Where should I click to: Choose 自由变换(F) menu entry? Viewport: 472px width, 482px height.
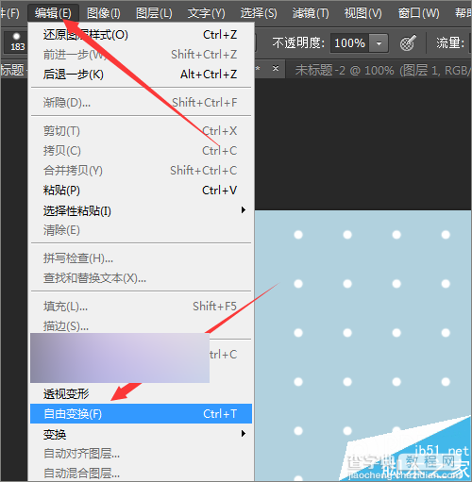coord(141,414)
